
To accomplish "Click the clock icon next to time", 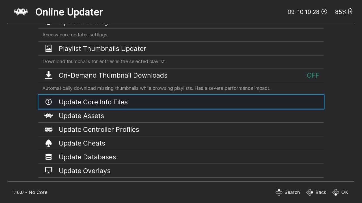I will pyautogui.click(x=324, y=12).
